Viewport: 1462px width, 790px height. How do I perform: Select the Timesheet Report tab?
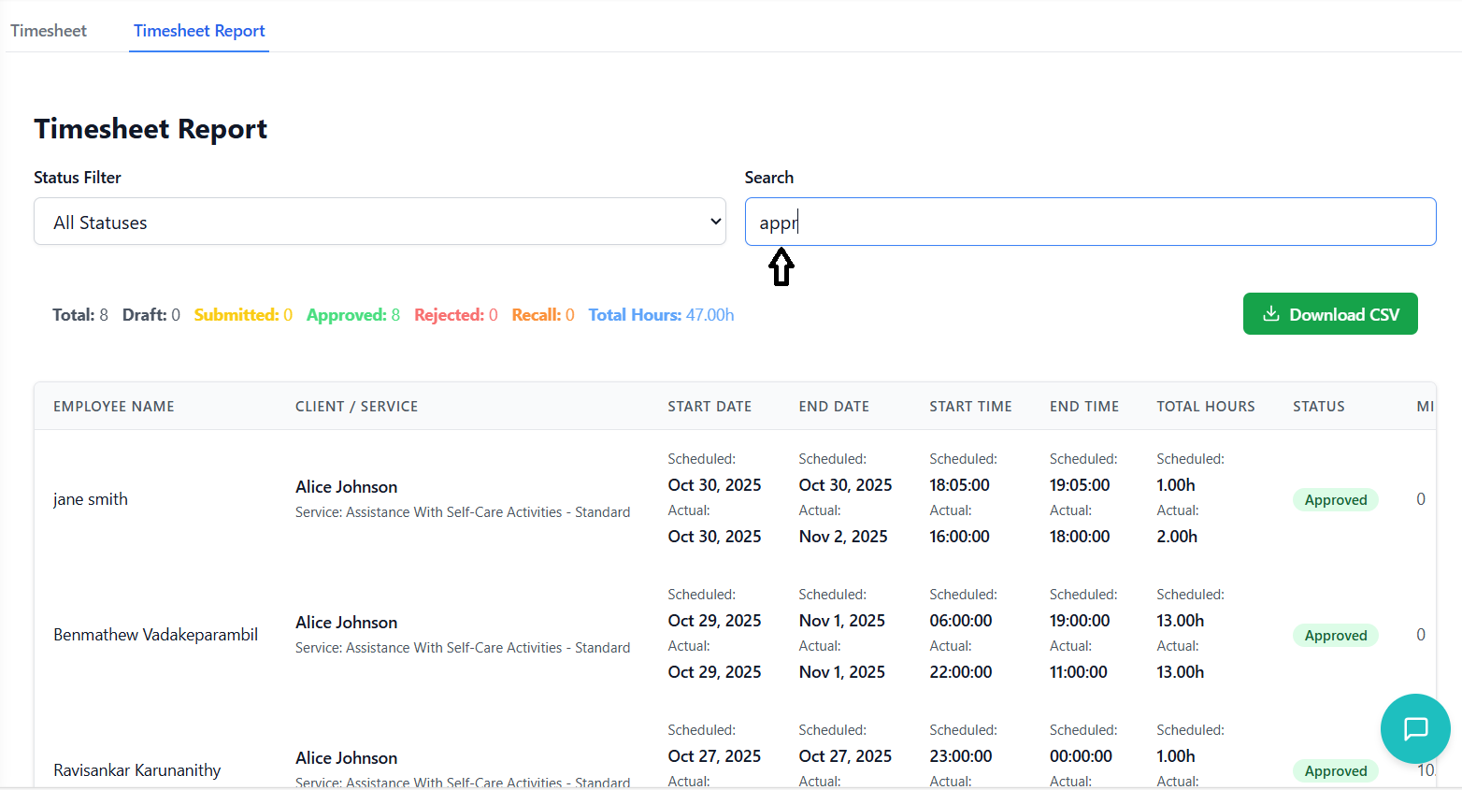tap(199, 31)
